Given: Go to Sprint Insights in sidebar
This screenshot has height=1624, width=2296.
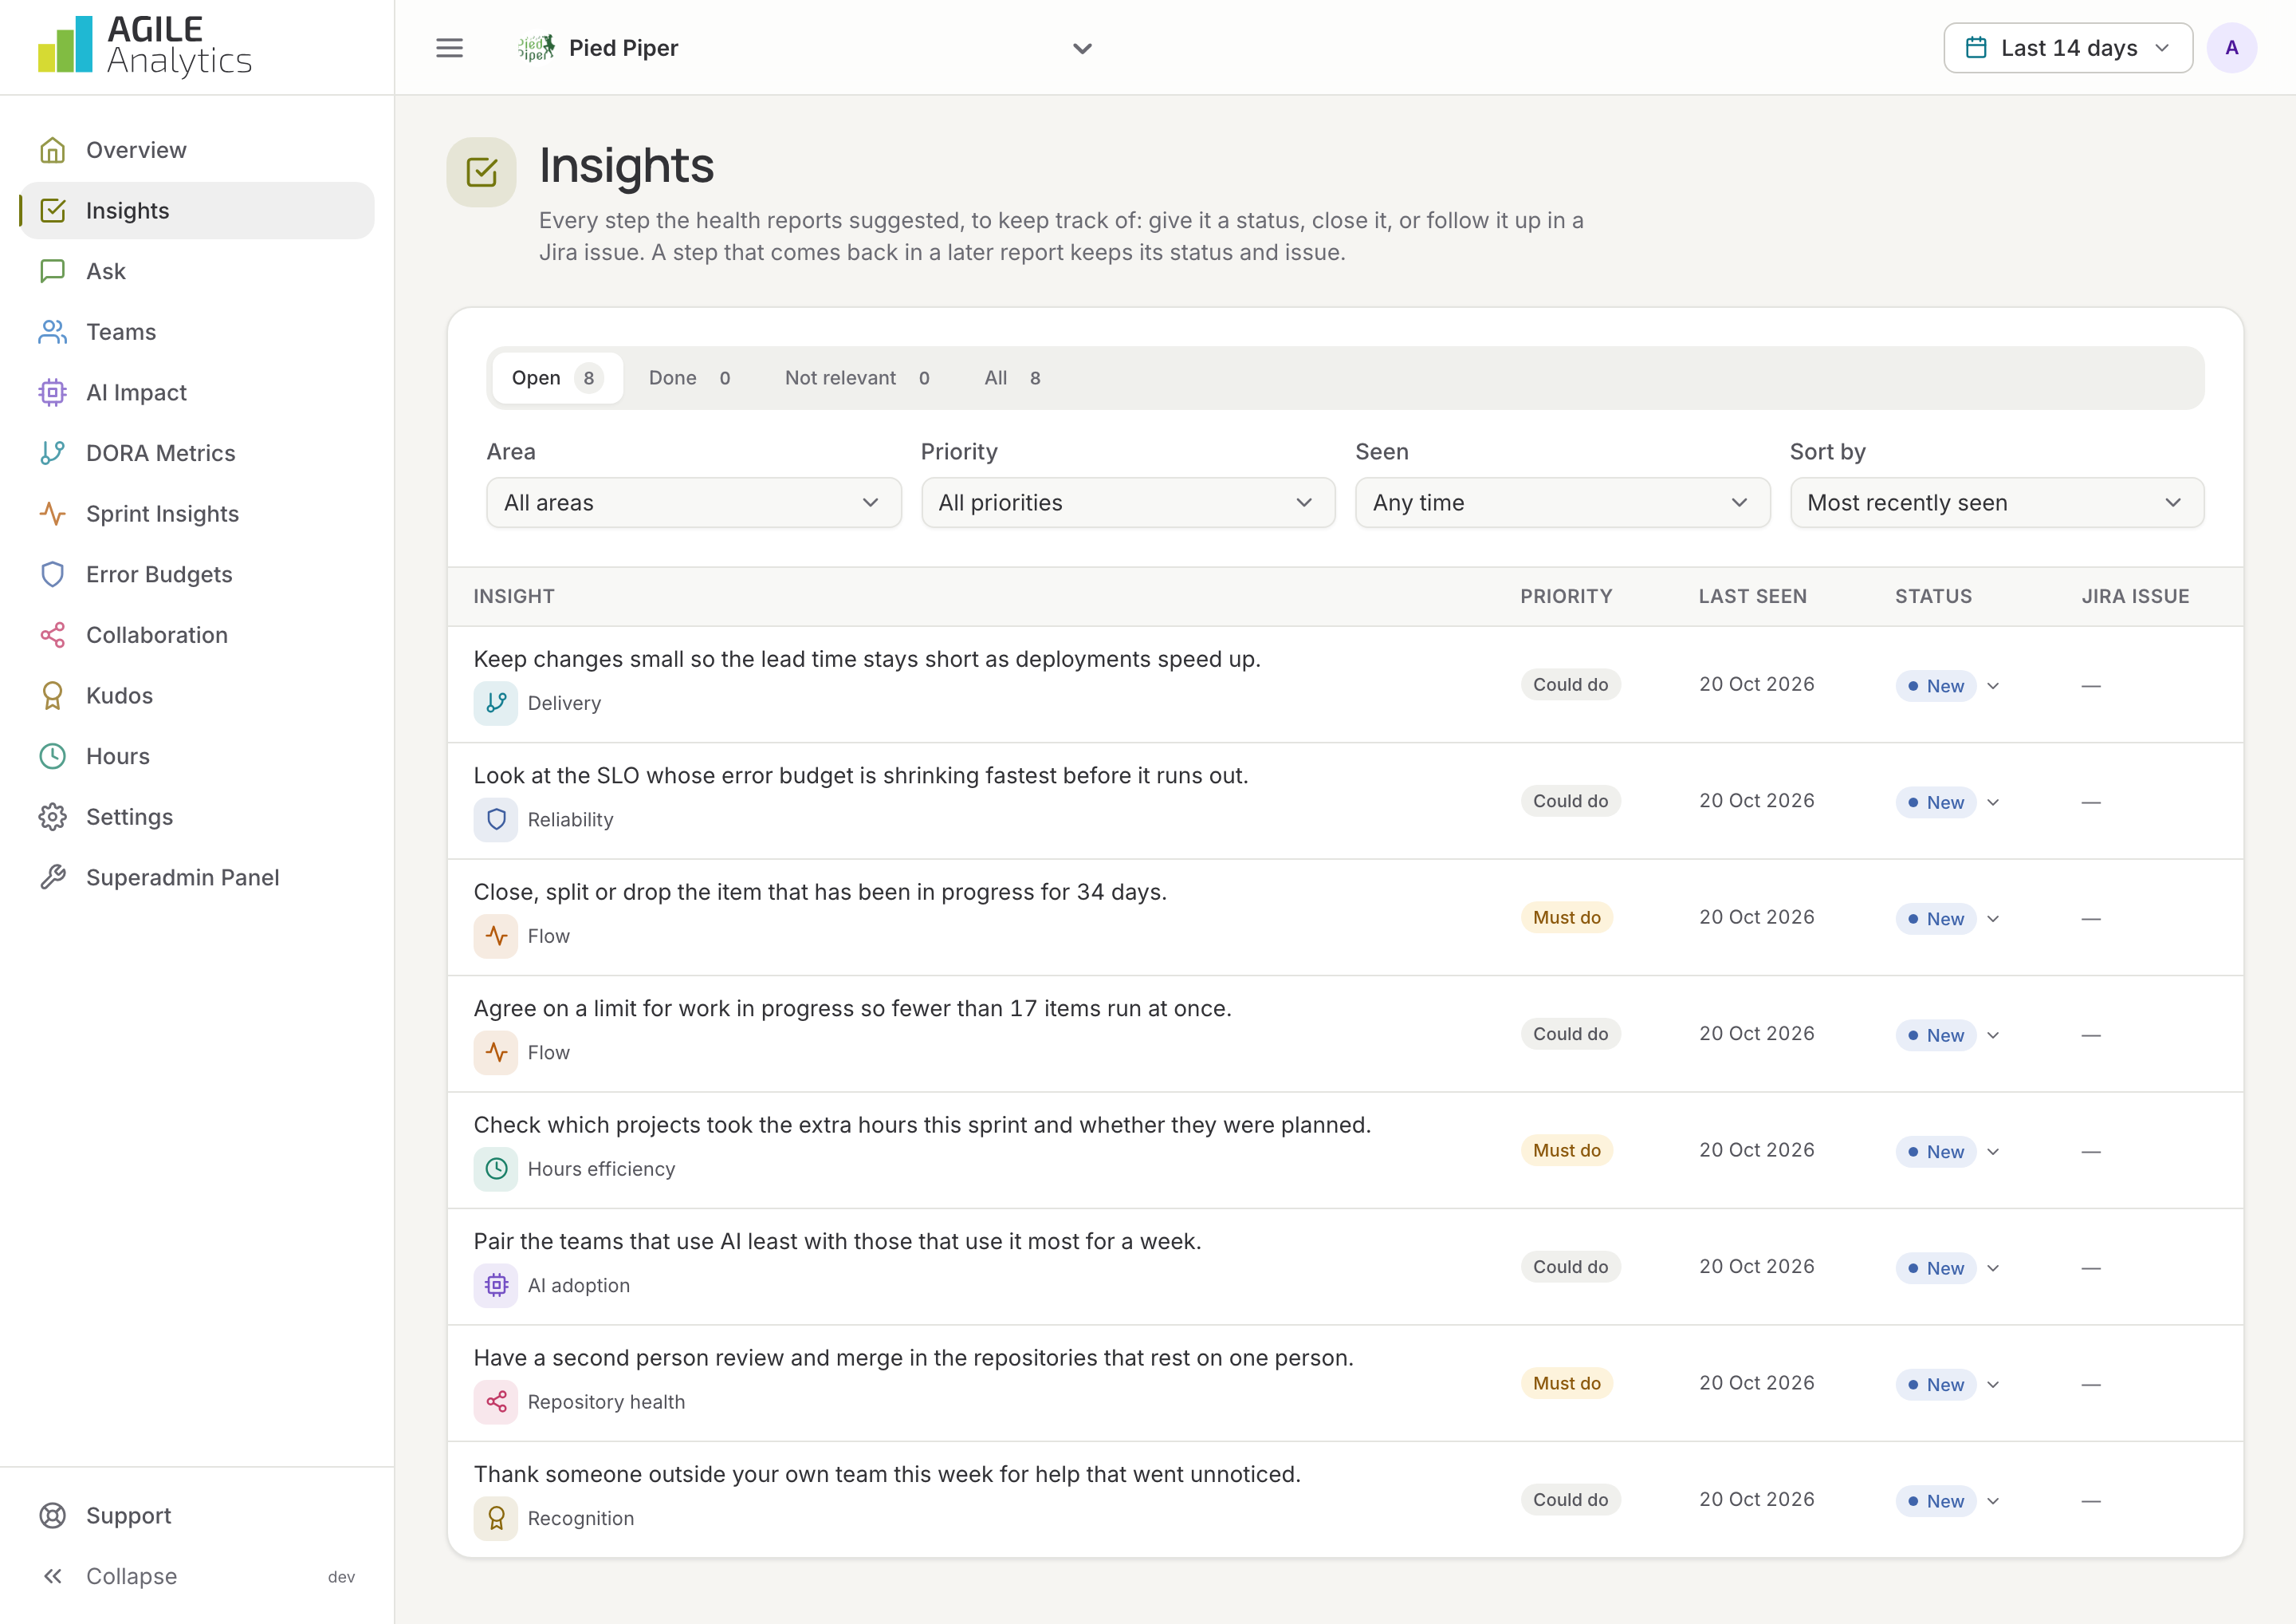Looking at the screenshot, I should 197,514.
